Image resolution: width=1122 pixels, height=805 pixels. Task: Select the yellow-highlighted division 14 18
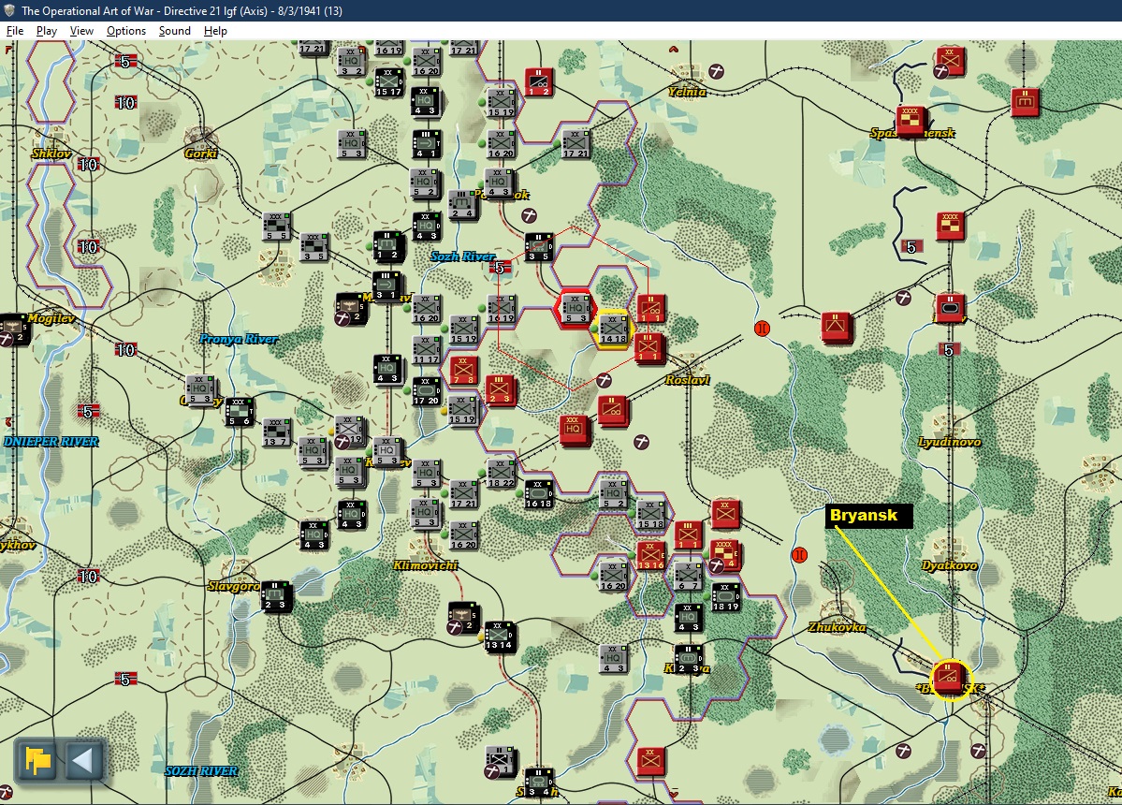[x=613, y=329]
